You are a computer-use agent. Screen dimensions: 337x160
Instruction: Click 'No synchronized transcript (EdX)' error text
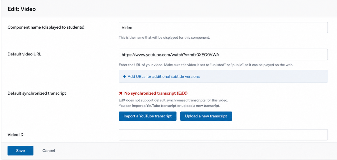[x=156, y=93]
